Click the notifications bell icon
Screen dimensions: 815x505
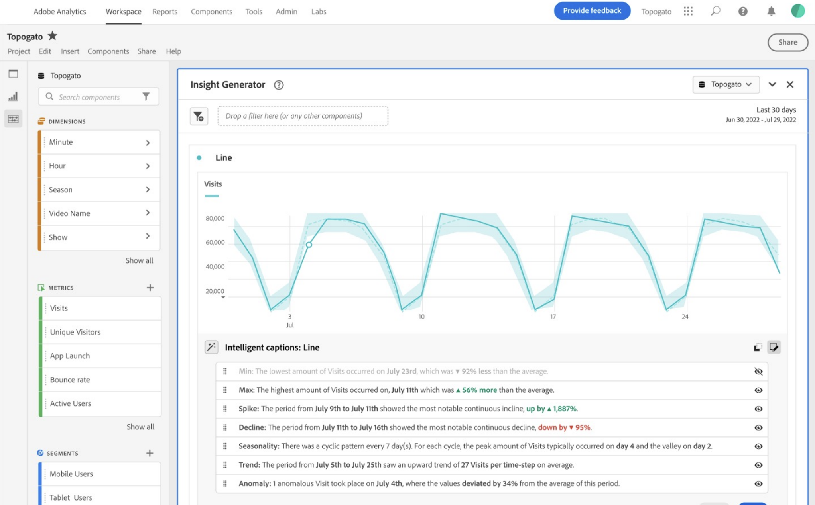pos(771,11)
